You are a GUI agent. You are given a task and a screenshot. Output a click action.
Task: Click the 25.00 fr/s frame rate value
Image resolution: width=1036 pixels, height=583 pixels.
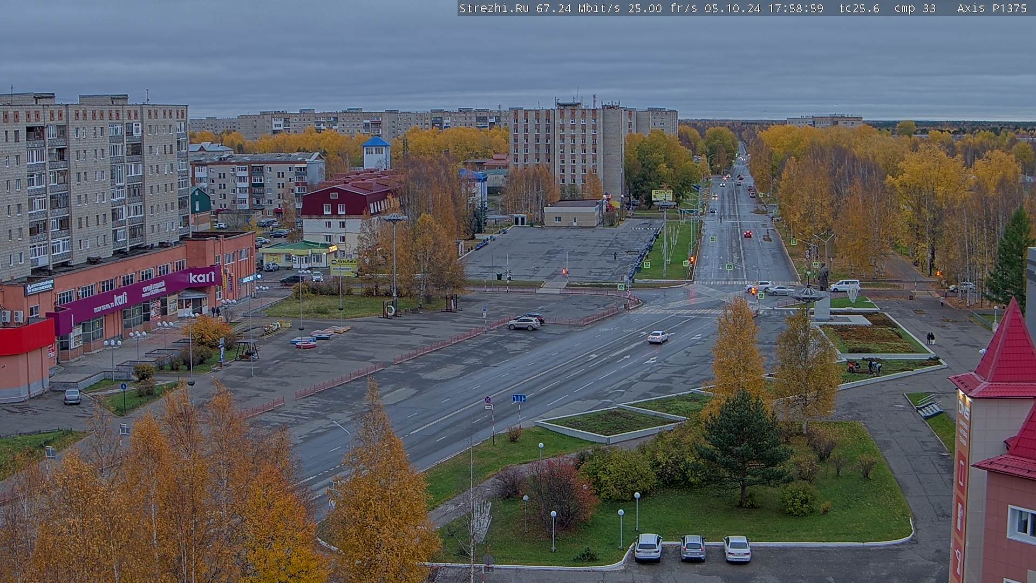click(x=663, y=8)
